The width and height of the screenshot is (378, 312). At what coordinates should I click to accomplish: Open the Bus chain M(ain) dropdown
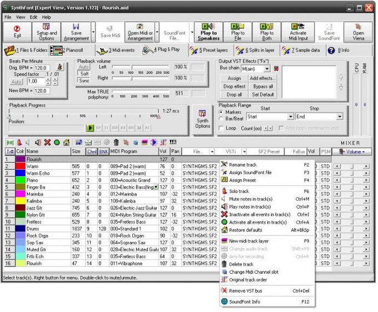267,69
